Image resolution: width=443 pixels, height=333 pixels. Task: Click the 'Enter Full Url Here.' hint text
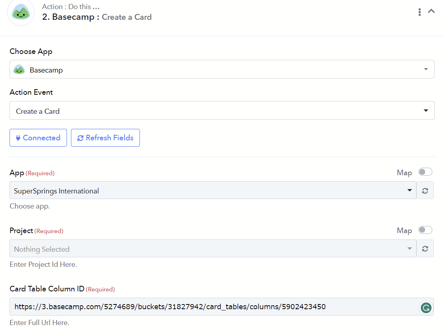[x=39, y=323]
